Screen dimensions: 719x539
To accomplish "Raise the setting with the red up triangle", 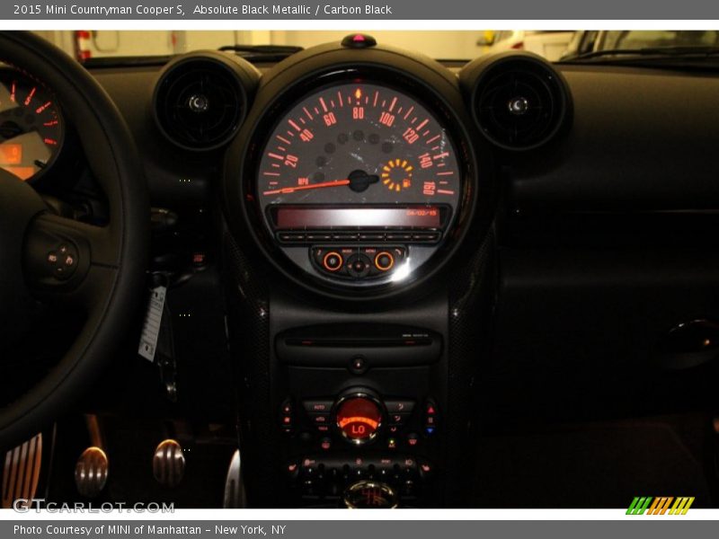I will click(x=431, y=409).
